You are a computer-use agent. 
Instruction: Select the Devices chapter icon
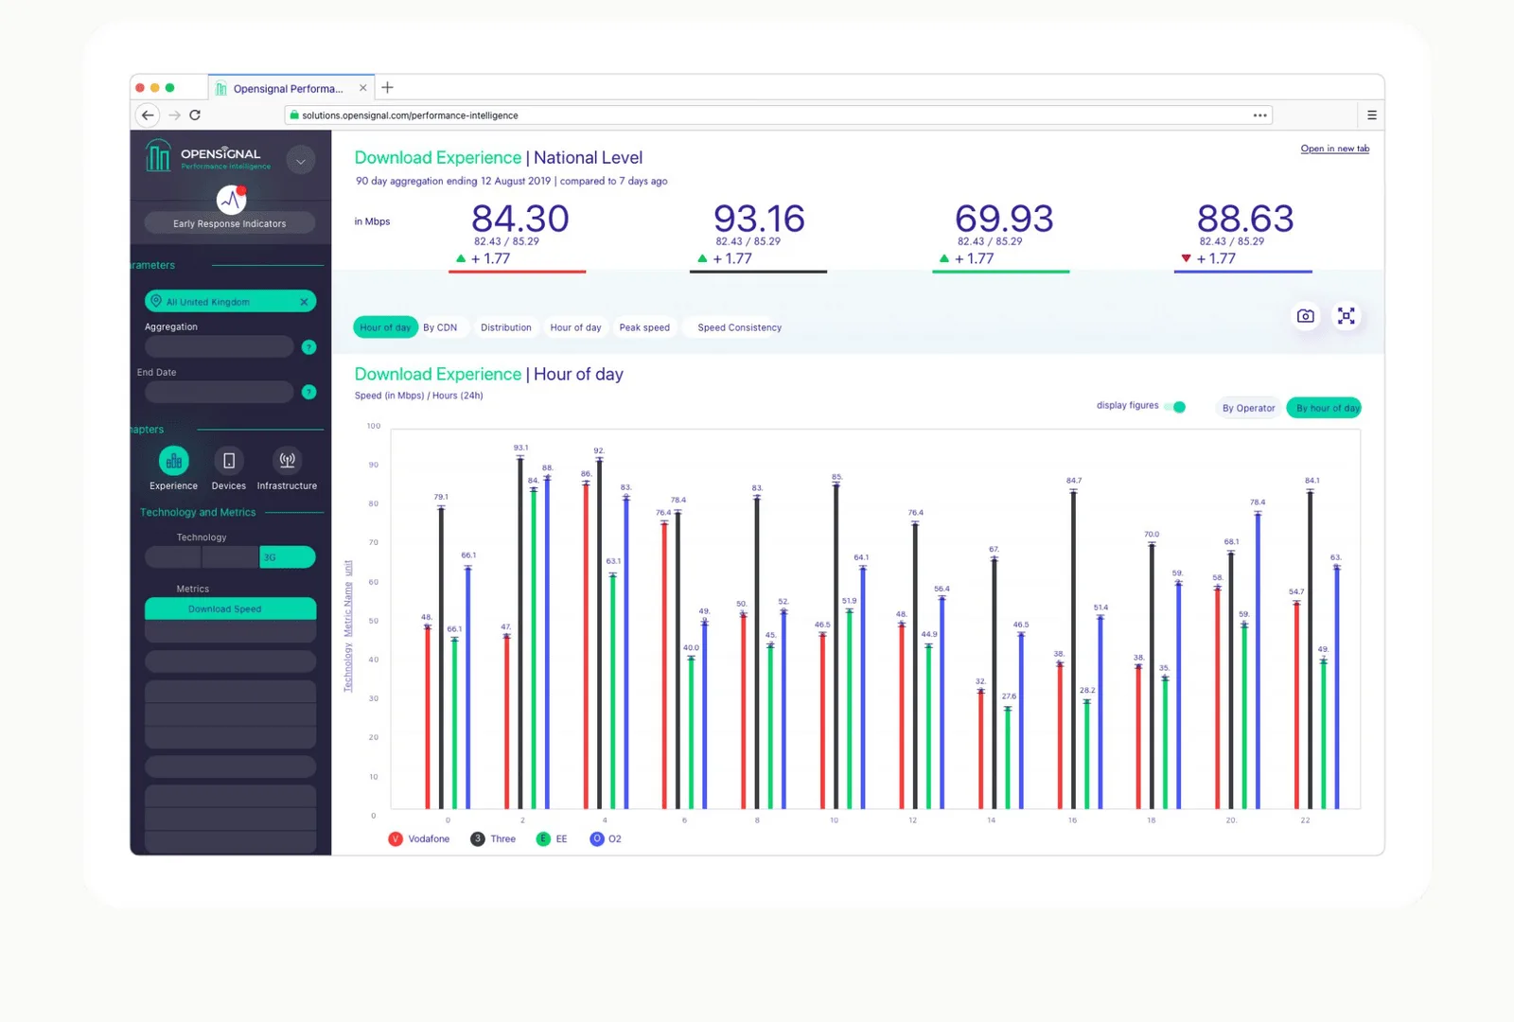click(x=229, y=461)
